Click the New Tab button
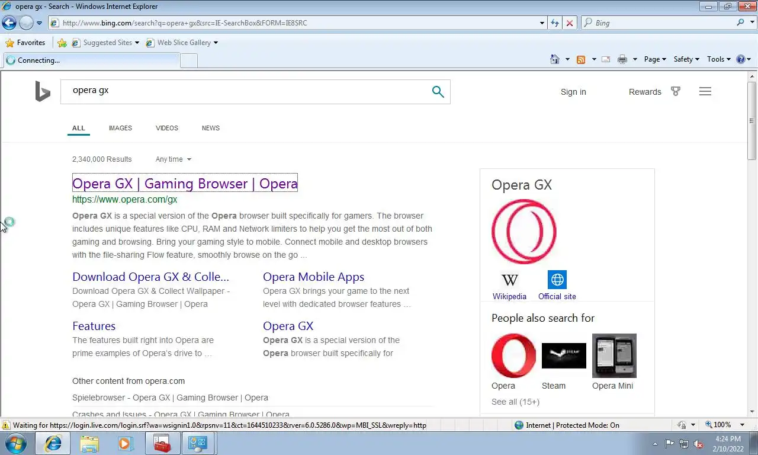Image resolution: width=758 pixels, height=455 pixels. [188, 60]
